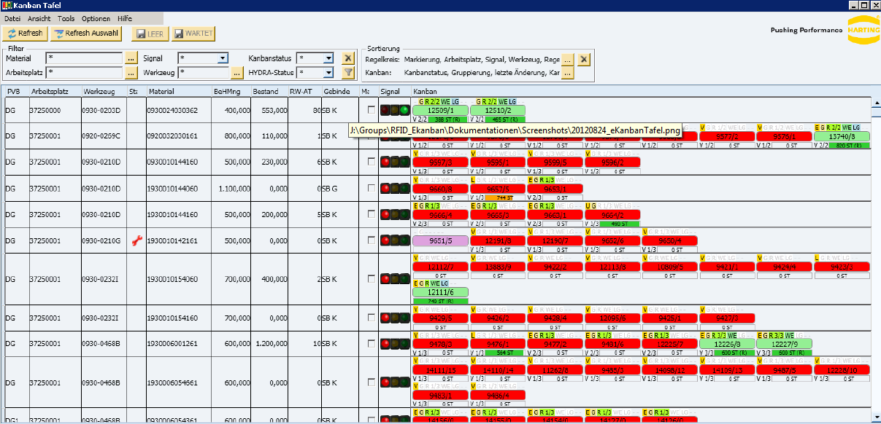This screenshot has height=424, width=881.
Task: Click the red wrench icon in row 0930-0210G
Action: pos(134,240)
